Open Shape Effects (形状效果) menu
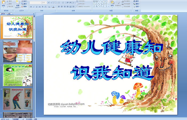This screenshot has height=120, width=187. coord(126,6)
